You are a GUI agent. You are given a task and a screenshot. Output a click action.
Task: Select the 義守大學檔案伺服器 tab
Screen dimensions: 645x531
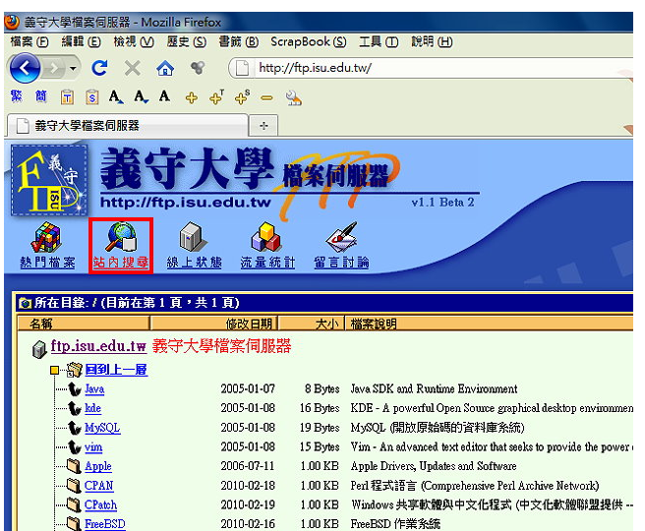[x=128, y=126]
